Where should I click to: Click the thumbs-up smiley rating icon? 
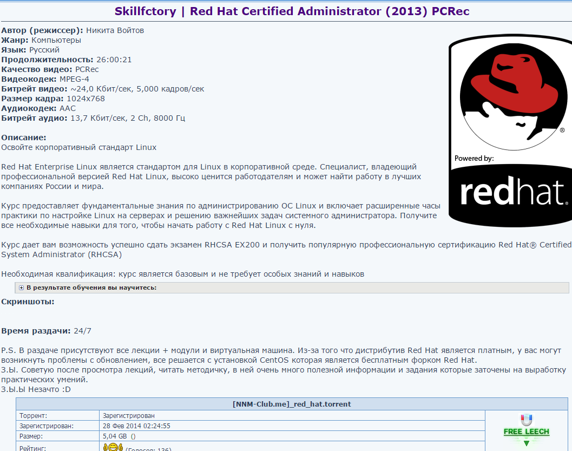tap(113, 447)
